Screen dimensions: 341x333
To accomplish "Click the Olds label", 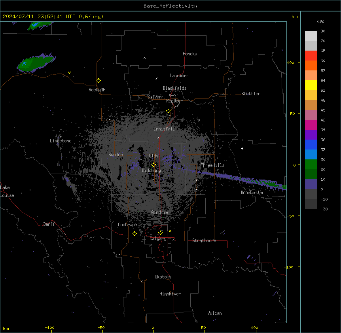I will pyautogui.click(x=153, y=156).
